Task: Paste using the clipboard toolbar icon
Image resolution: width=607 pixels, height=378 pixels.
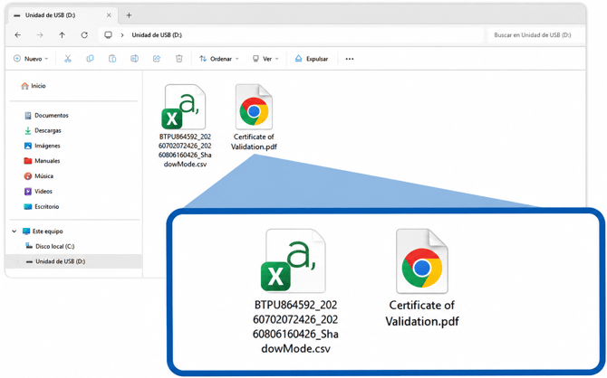Action: coord(112,59)
